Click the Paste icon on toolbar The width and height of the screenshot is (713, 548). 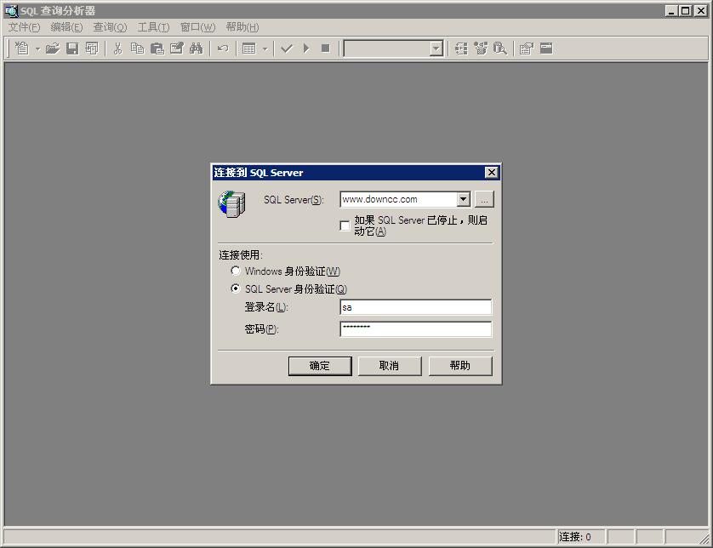[157, 48]
